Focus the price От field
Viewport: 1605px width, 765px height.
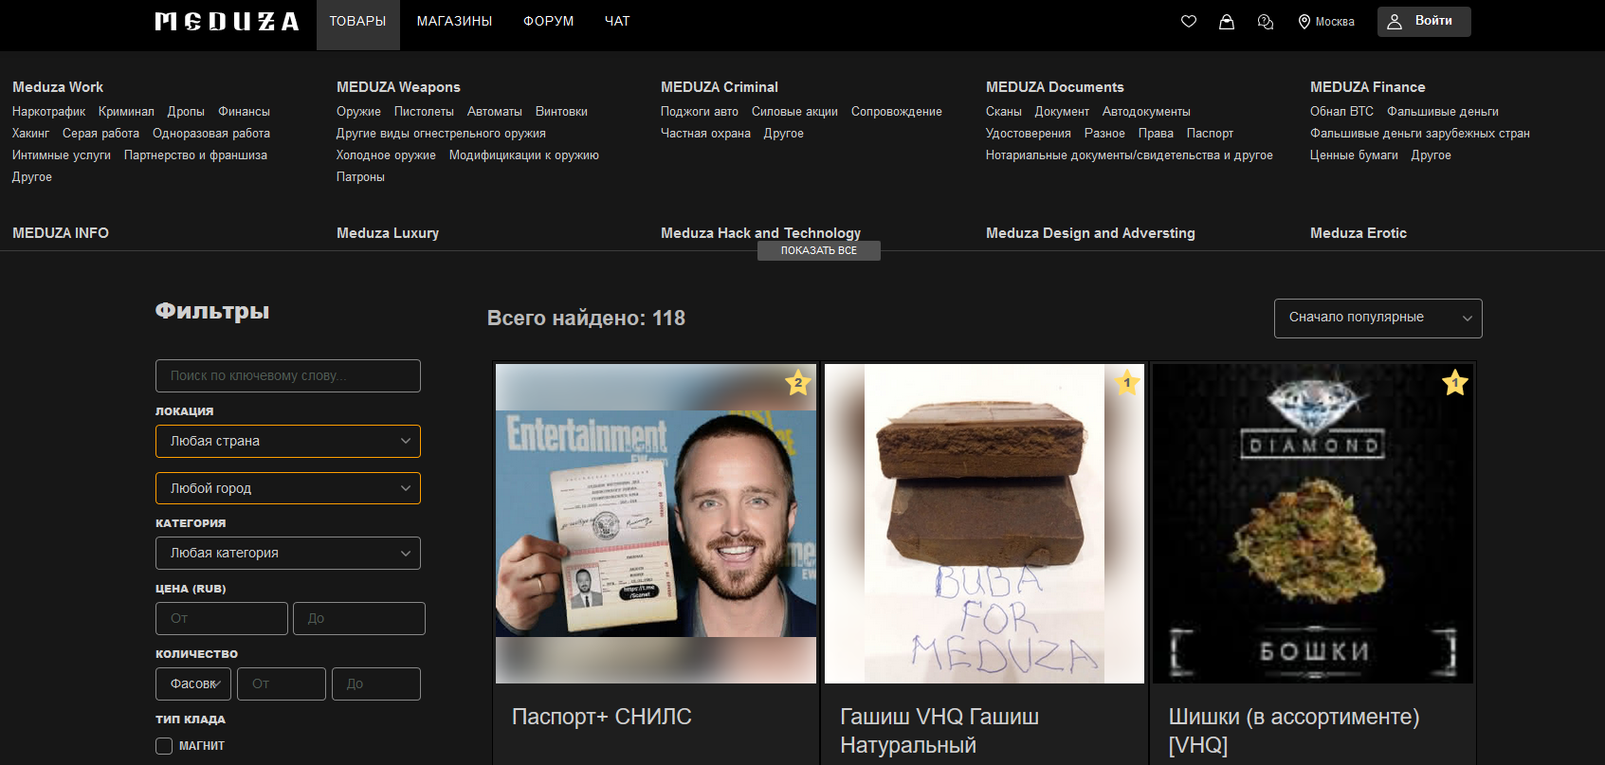pyautogui.click(x=222, y=618)
